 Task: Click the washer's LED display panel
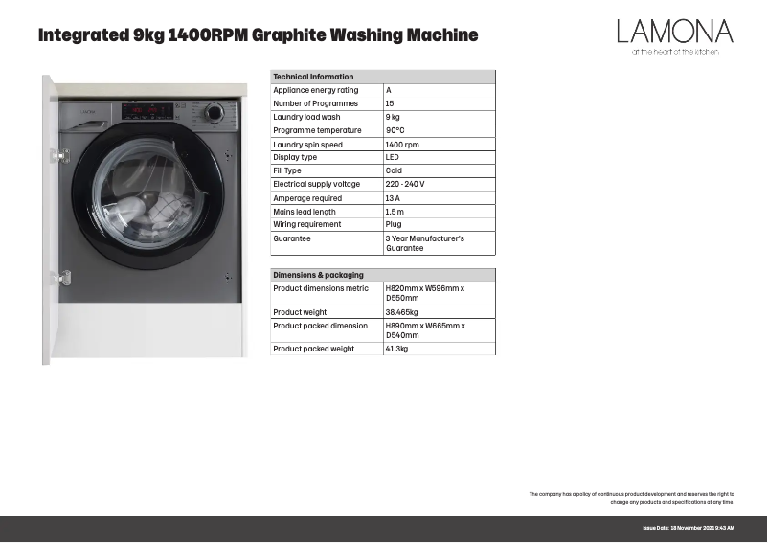tap(151, 110)
